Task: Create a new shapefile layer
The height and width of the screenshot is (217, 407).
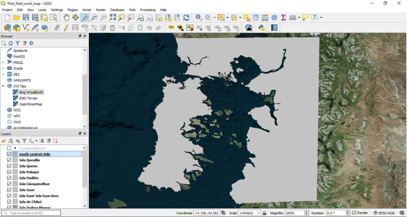Action: pos(26,28)
